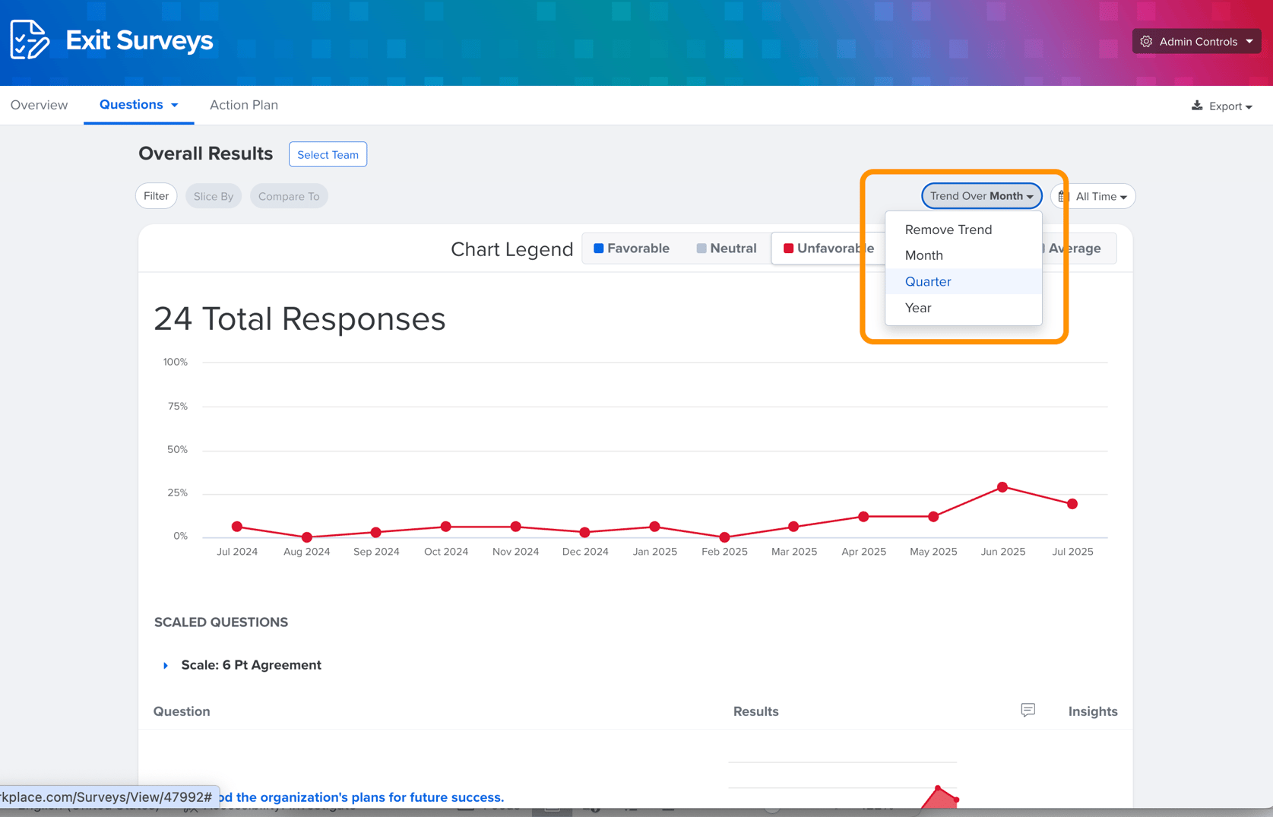Open the organization's plans question link
The width and height of the screenshot is (1273, 817).
pos(361,797)
